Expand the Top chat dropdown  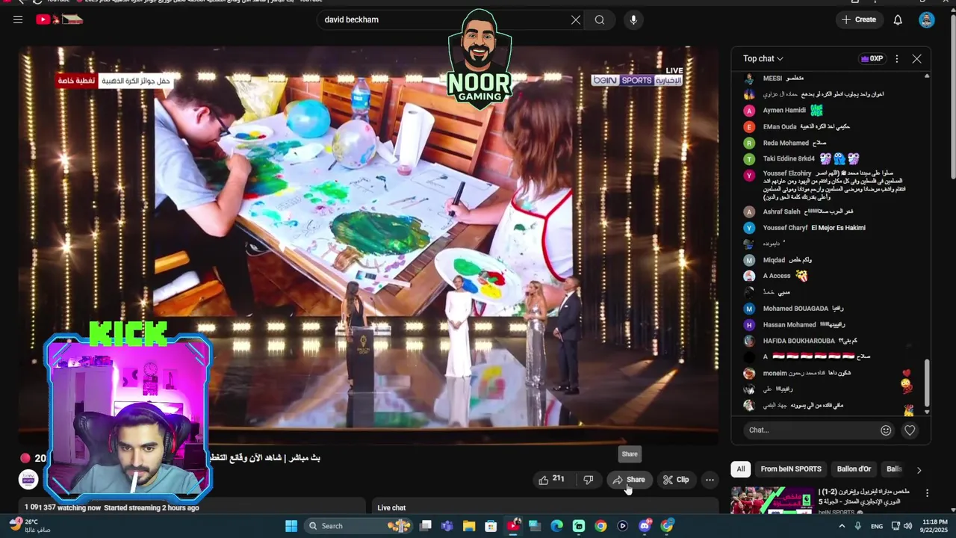[x=763, y=58]
